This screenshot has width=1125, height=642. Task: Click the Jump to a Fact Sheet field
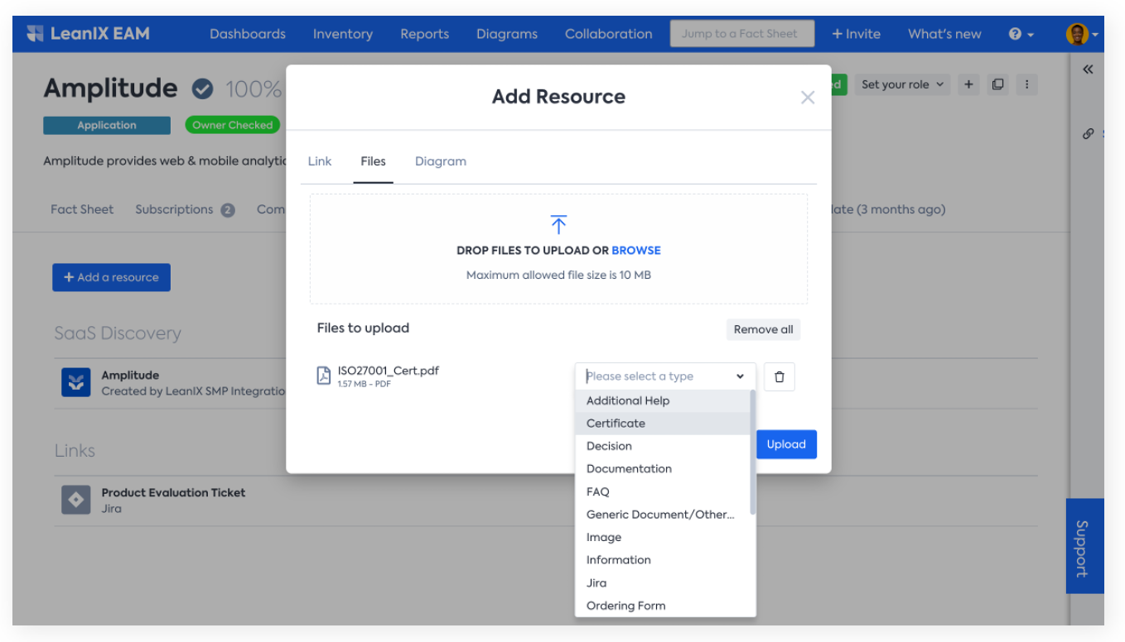(x=742, y=34)
